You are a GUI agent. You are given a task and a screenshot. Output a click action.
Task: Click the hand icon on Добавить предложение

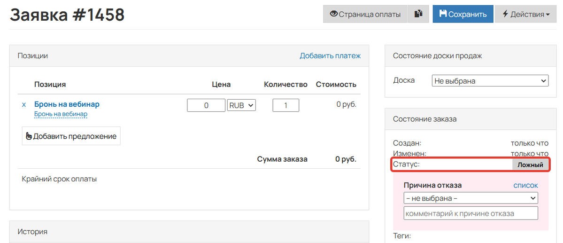(29, 136)
